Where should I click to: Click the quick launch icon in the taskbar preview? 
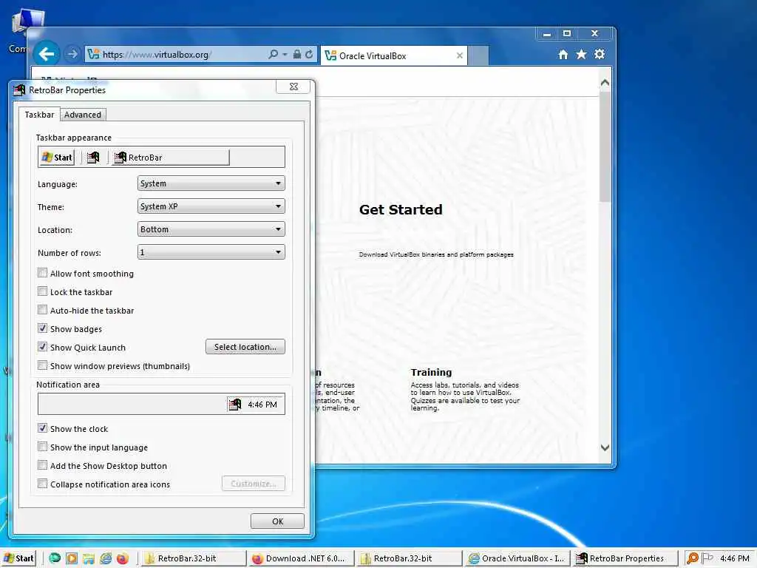click(x=93, y=157)
